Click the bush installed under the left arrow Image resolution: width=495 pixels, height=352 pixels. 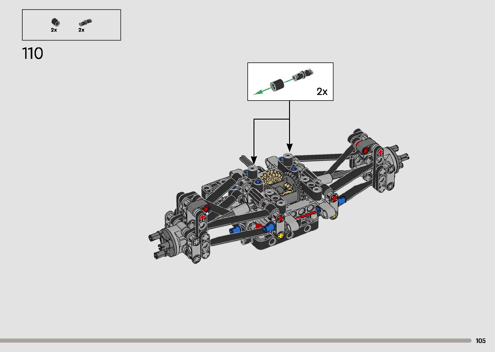point(253,171)
